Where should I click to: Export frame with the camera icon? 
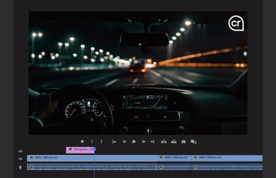pyautogui.click(x=183, y=141)
